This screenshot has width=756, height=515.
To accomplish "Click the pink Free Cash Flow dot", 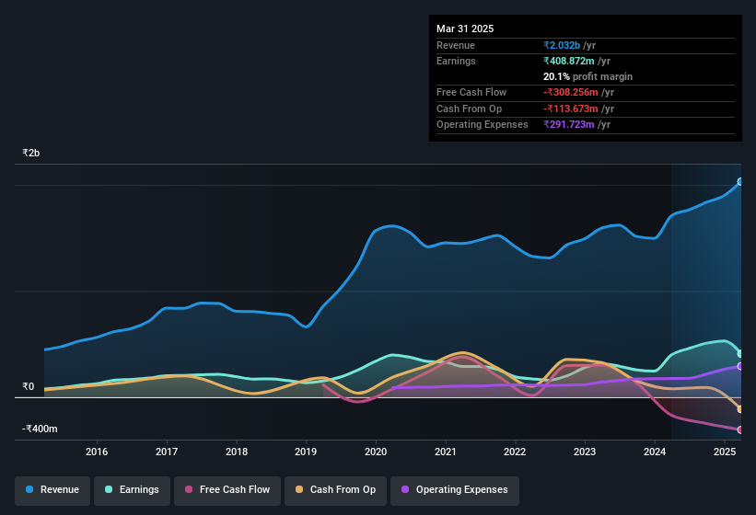I will (189, 489).
